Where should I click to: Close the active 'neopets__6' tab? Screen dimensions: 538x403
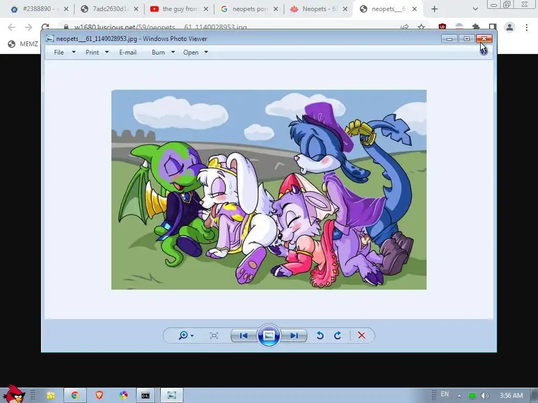pos(415,9)
